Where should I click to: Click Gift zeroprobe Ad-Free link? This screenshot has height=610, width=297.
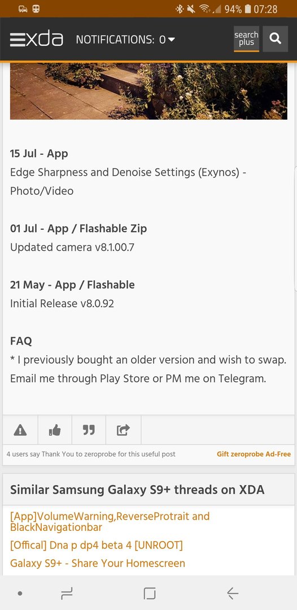point(254,454)
